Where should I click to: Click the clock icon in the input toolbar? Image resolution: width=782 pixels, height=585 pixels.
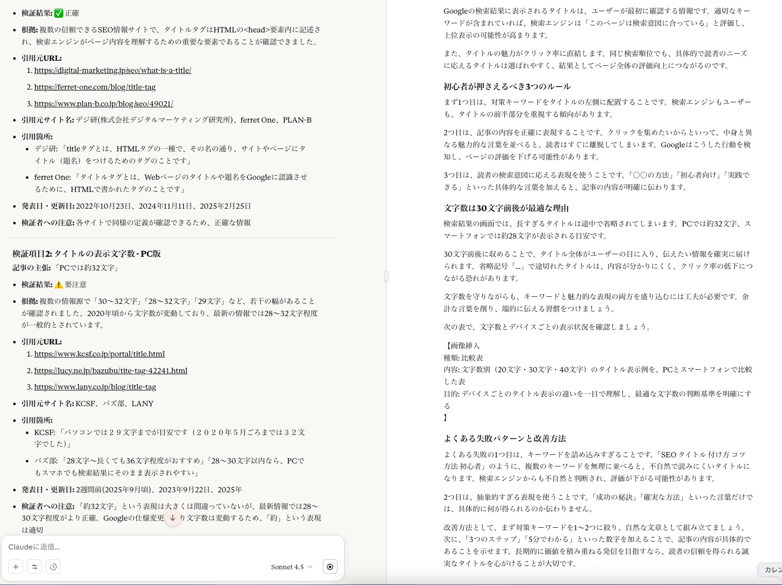click(53, 567)
